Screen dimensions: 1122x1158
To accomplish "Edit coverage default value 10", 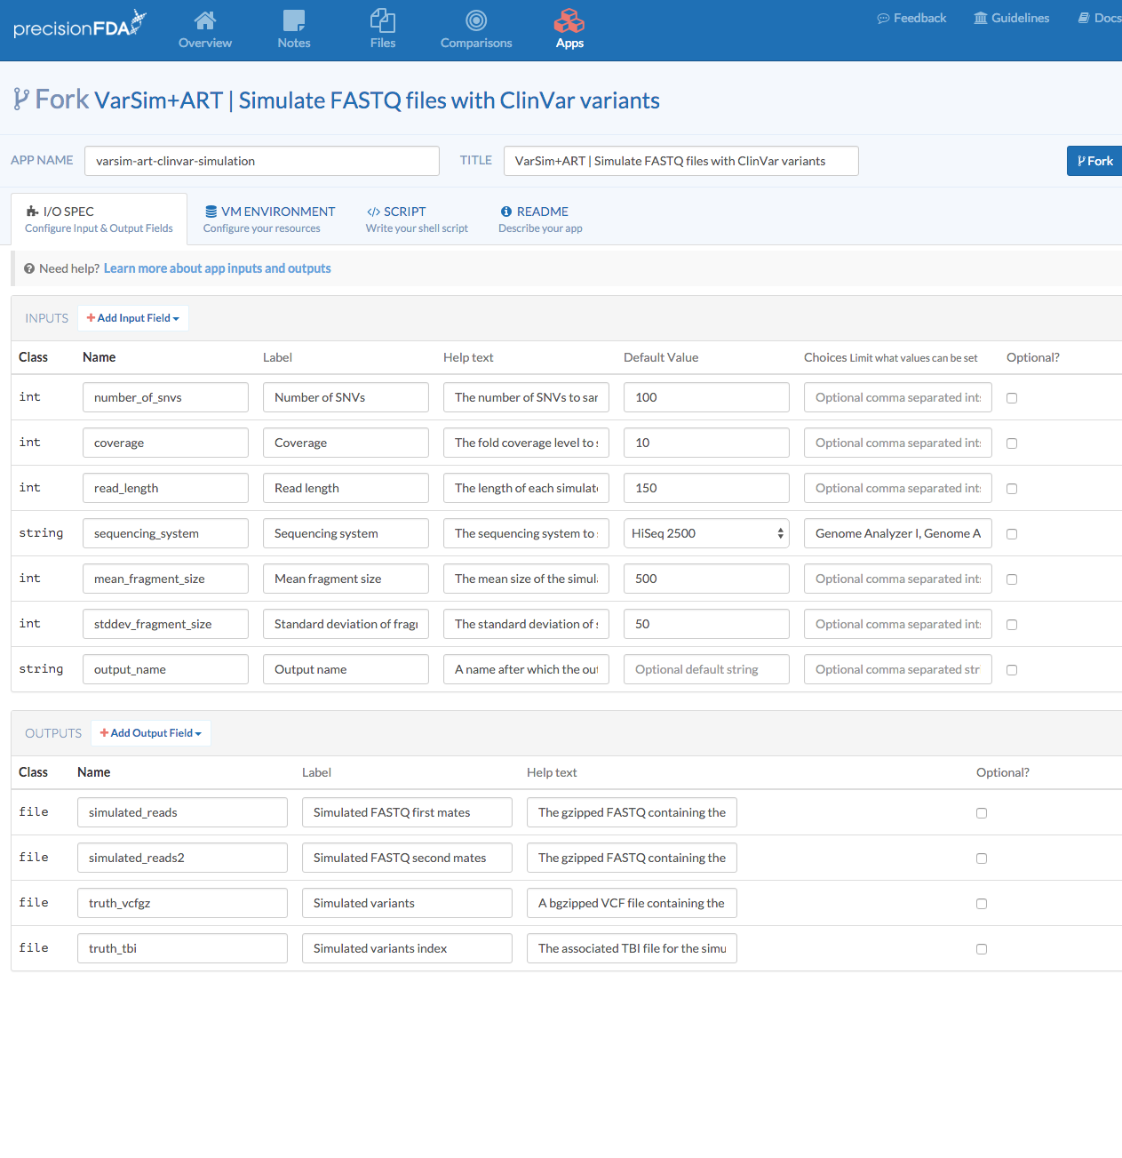I will click(x=706, y=443).
